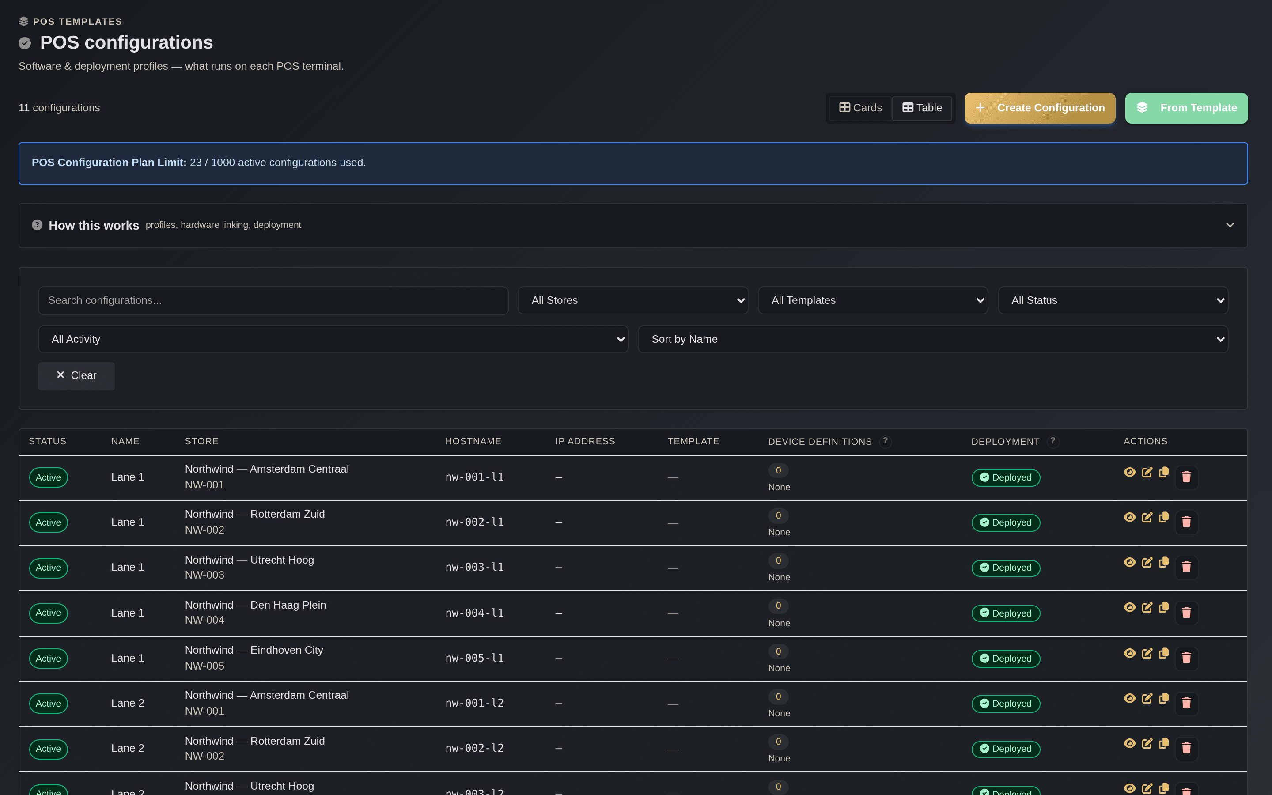
Task: Edit the nw-001-l1 configuration
Action: pos(1147,472)
